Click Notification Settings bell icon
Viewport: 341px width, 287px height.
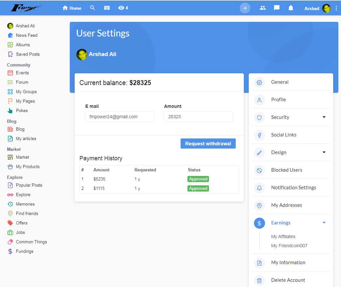pos(259,188)
